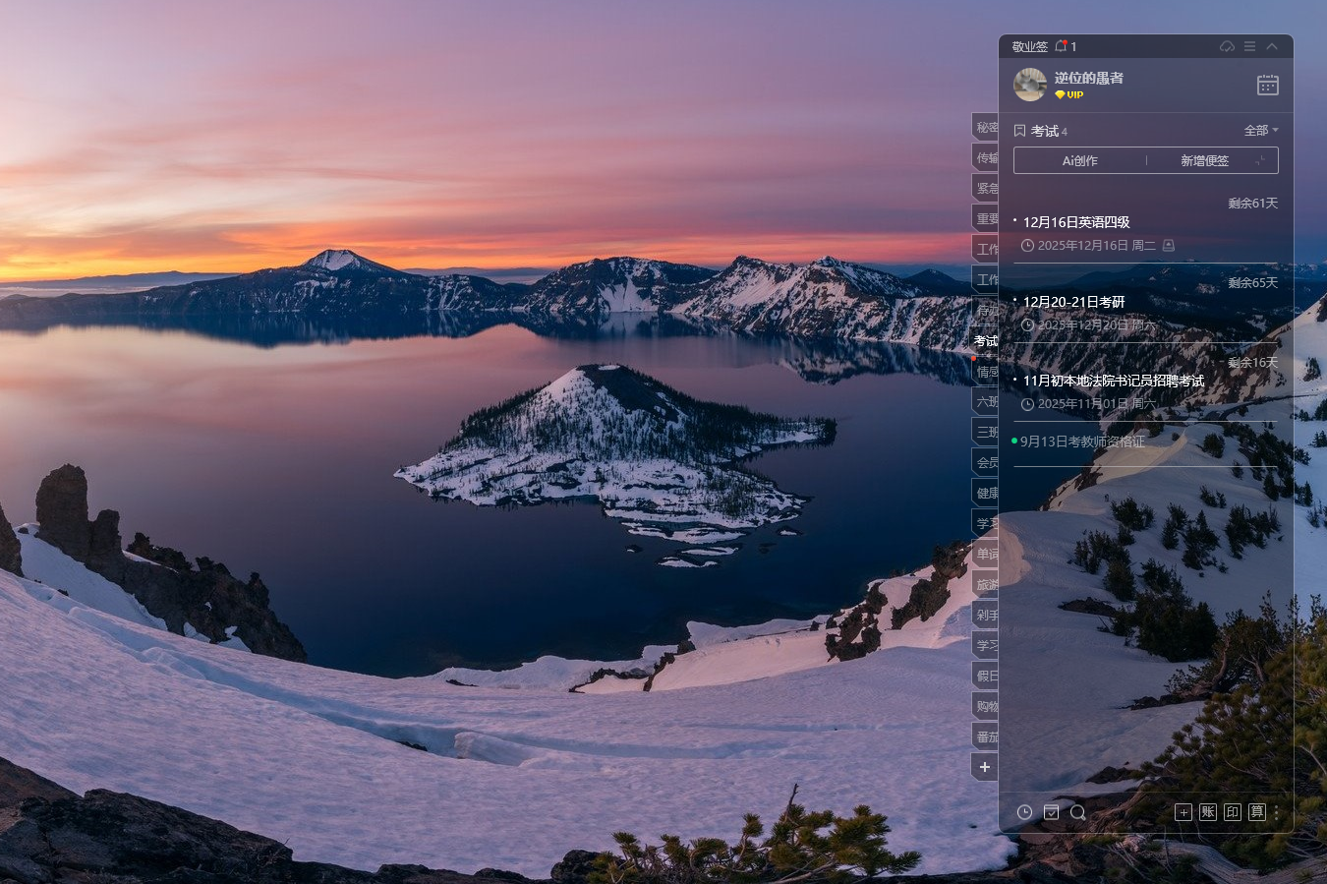Click the 印 stamp tool icon
The width and height of the screenshot is (1327, 884).
tap(1233, 812)
